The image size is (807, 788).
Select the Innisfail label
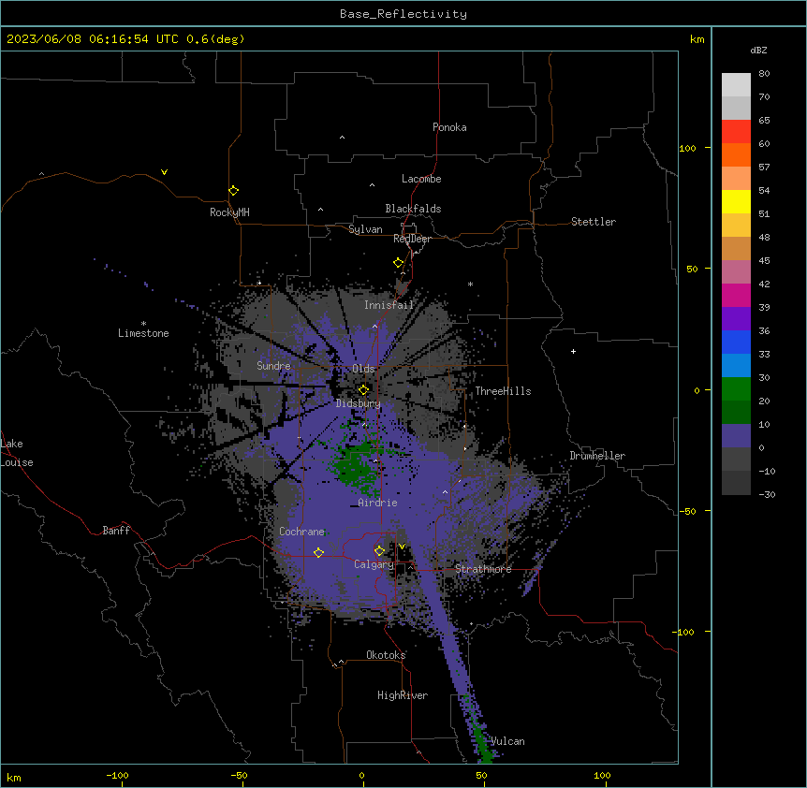389,305
